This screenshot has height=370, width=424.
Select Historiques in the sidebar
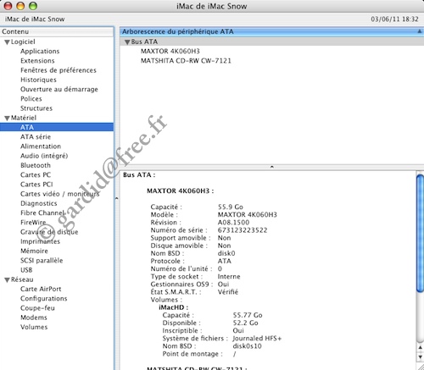(x=38, y=80)
